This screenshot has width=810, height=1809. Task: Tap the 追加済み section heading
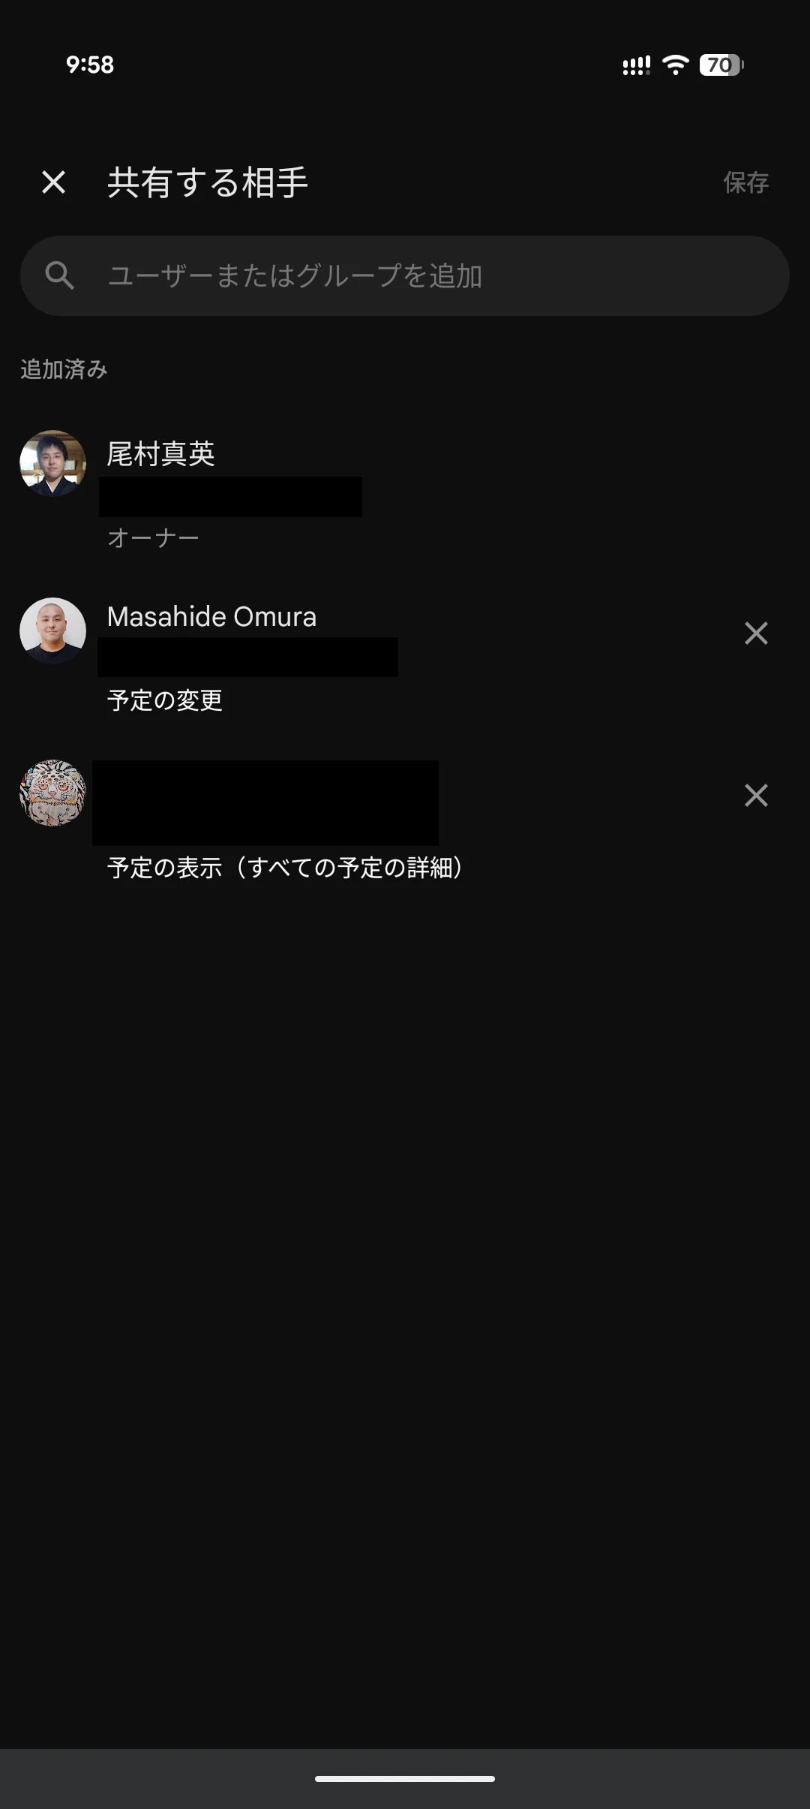pyautogui.click(x=64, y=369)
